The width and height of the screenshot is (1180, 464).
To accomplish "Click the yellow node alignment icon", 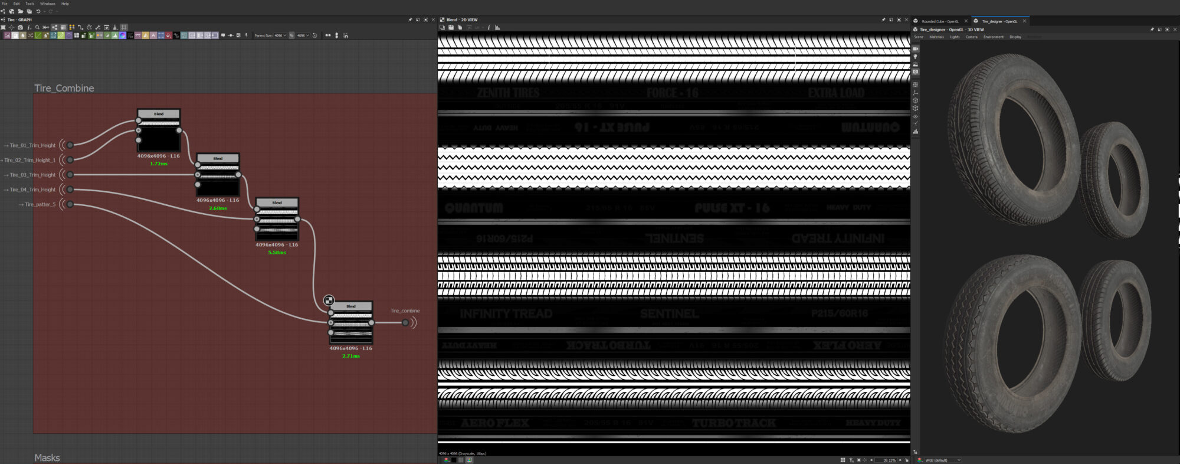I will pyautogui.click(x=71, y=27).
